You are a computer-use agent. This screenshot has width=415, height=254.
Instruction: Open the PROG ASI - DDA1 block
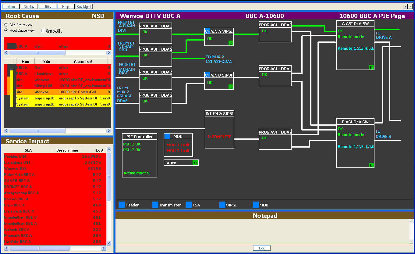[156, 33]
